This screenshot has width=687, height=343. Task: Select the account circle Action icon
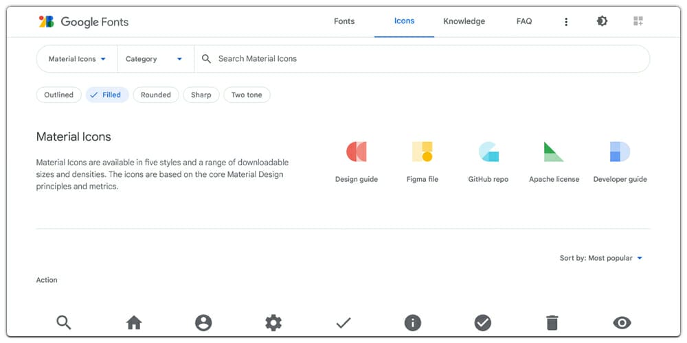point(203,323)
